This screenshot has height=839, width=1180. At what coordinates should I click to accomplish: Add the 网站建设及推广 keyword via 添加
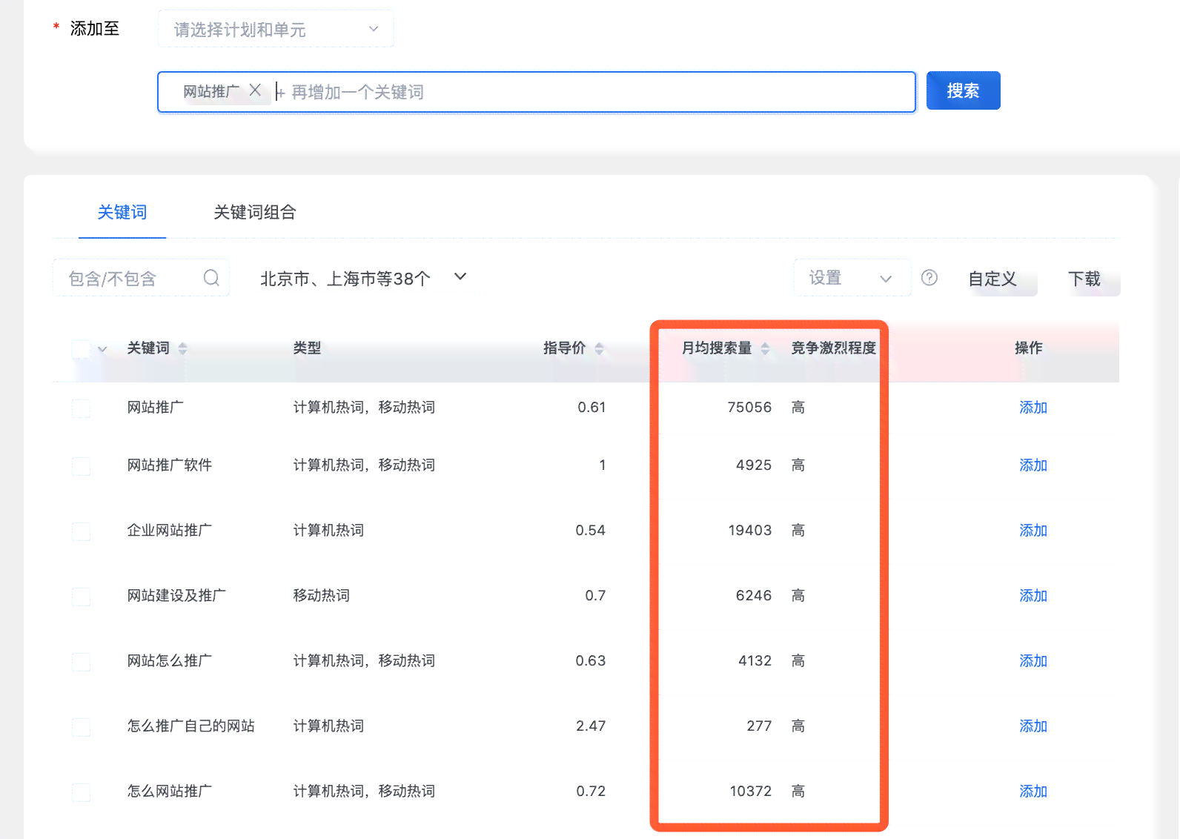(1033, 596)
